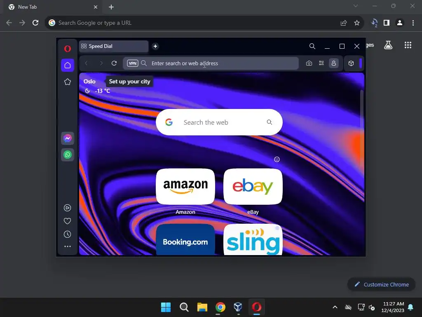Close the Chrome New Tab tab
Viewport: 422px width, 317px height.
click(96, 7)
